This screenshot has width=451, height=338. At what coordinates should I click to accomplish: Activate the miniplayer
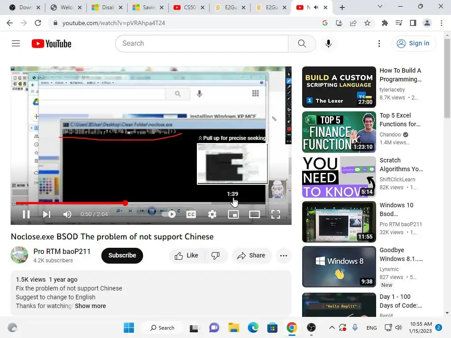pos(233,214)
